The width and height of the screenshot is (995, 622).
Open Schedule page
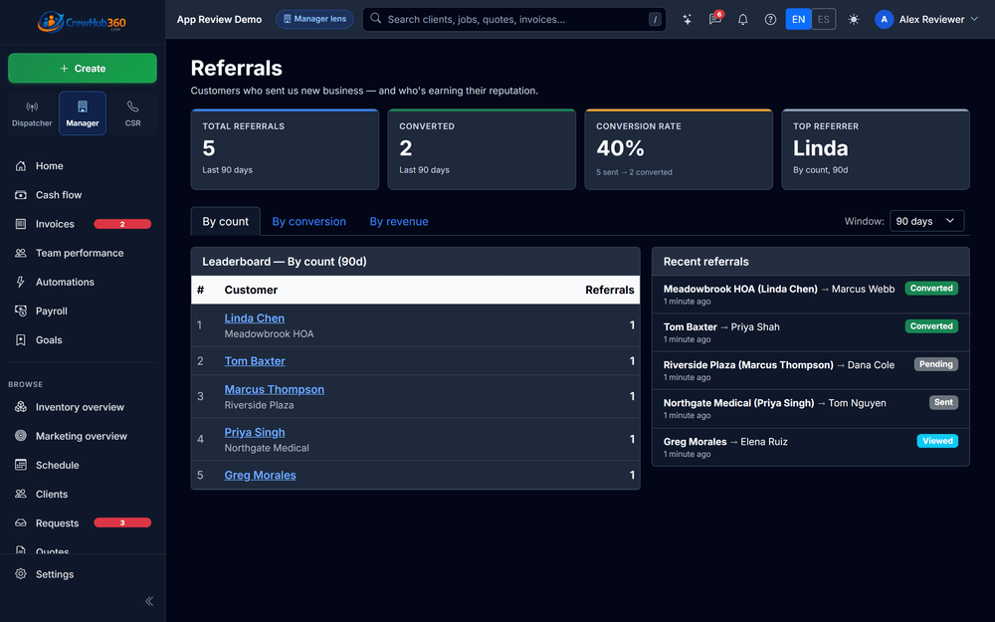tap(83, 465)
